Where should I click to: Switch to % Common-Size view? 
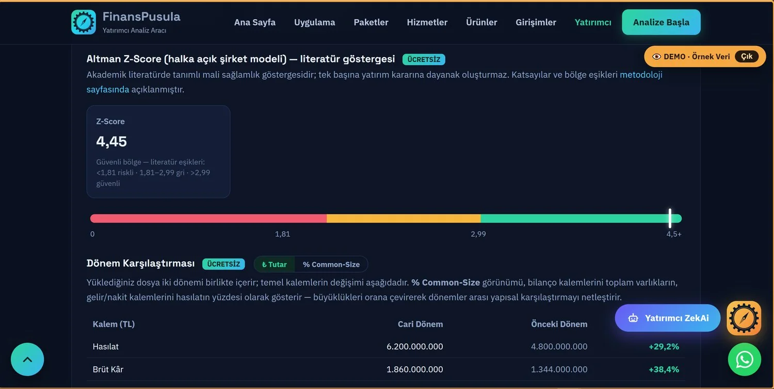pos(331,264)
